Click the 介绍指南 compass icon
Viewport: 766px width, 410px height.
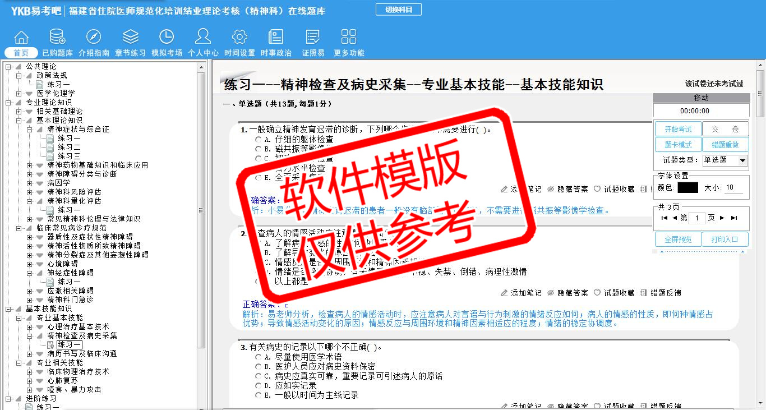coord(94,38)
